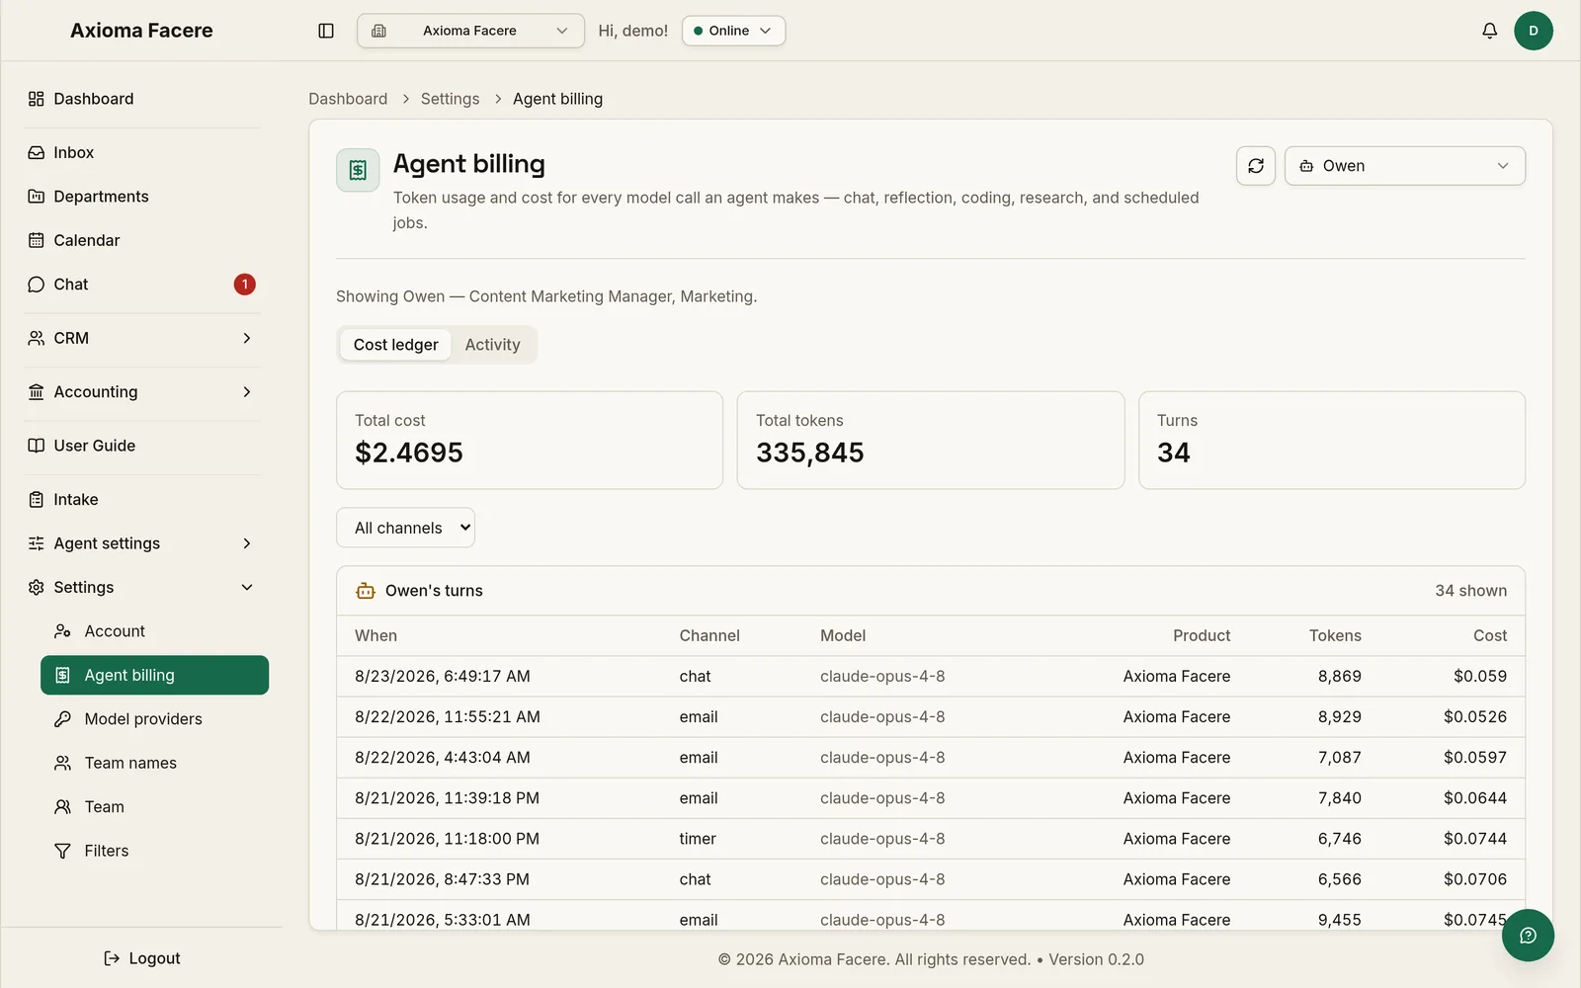Screen dimensions: 1581x988
Task: Click the Total cost value $2.4695
Action: [409, 453]
